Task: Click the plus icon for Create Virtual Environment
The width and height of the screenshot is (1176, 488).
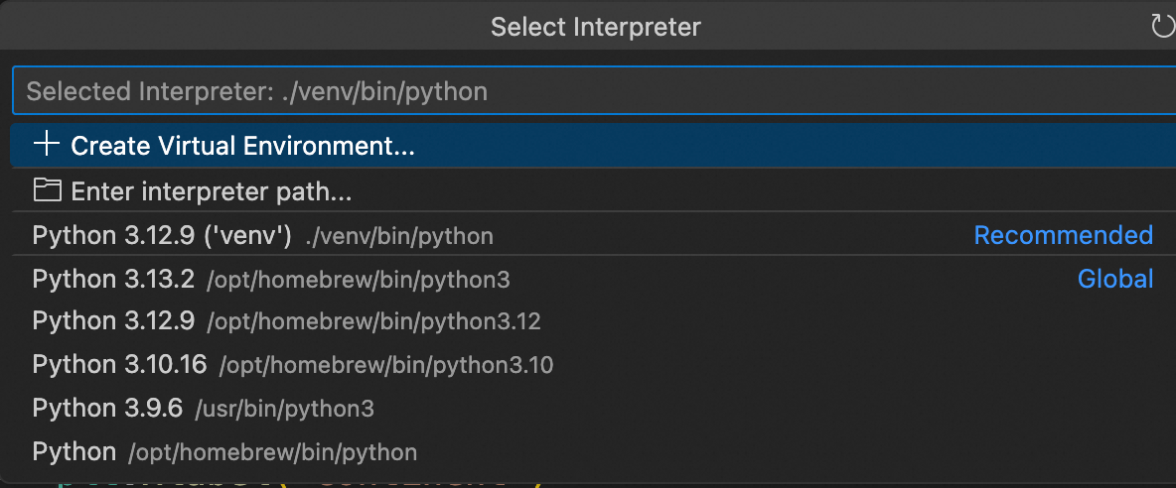Action: tap(47, 145)
